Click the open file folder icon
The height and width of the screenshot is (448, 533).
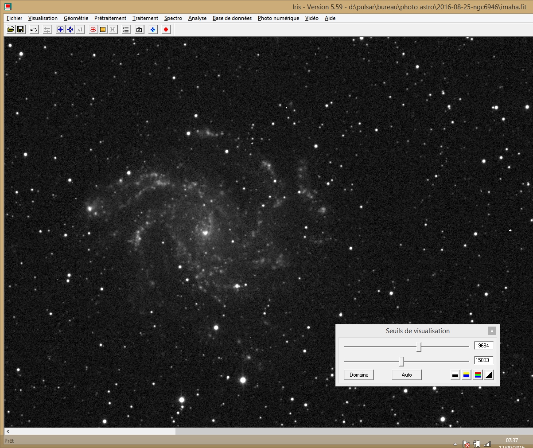11,30
